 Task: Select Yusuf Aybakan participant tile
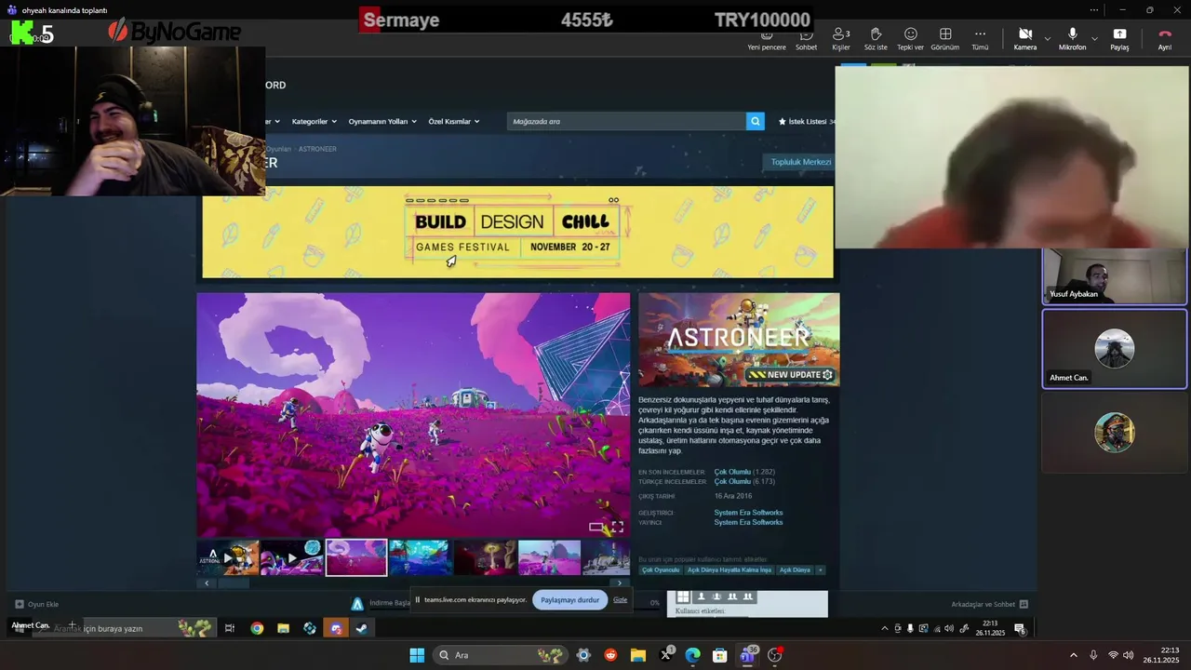(1114, 276)
